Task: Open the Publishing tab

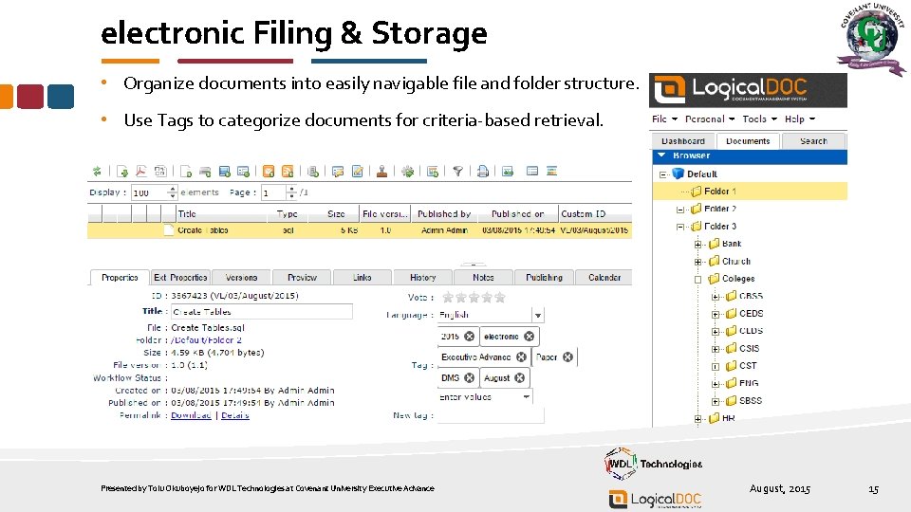Action: (x=544, y=278)
